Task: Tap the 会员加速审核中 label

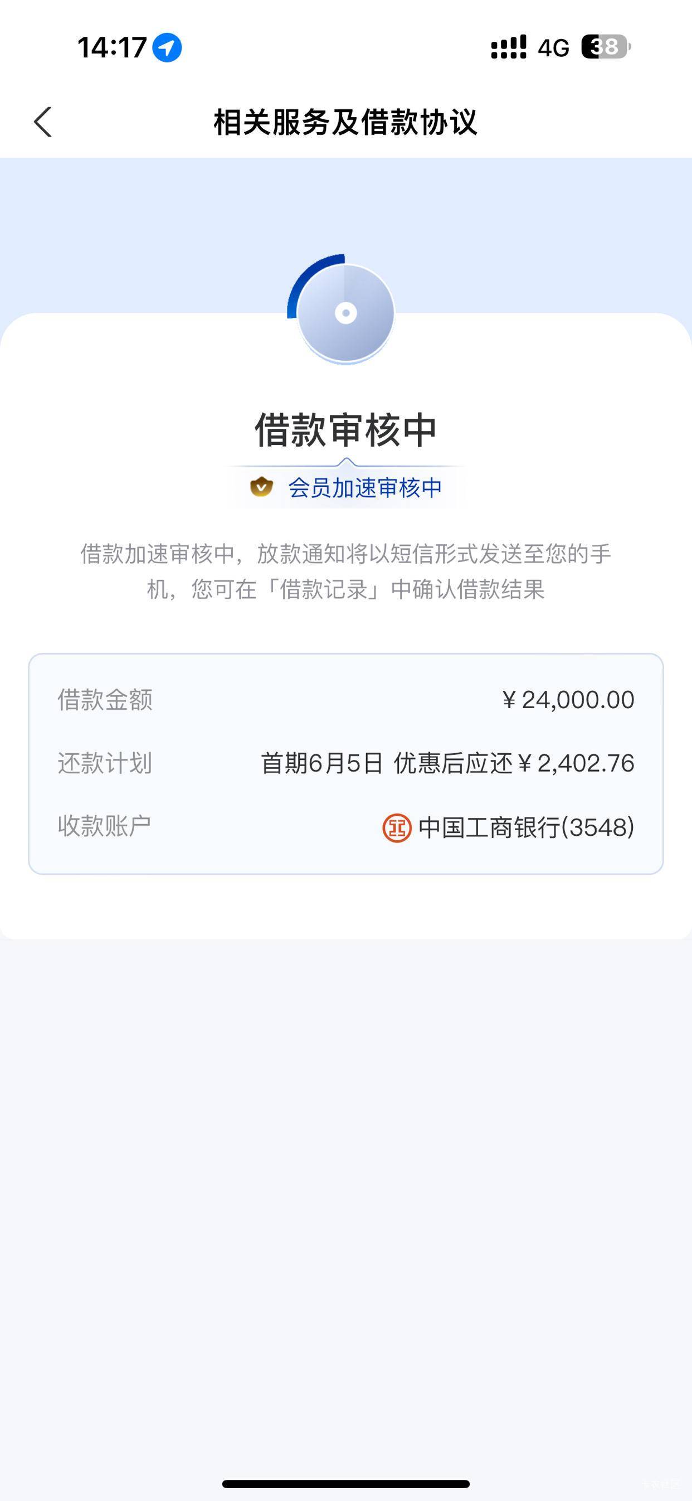Action: tap(366, 488)
